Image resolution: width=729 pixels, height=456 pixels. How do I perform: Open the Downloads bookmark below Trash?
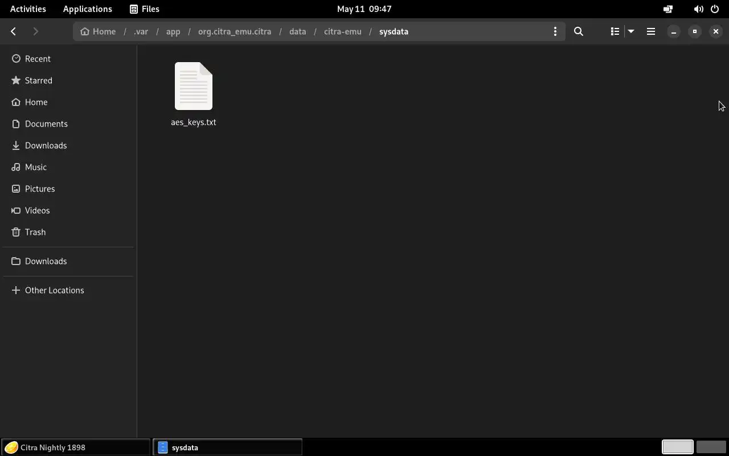click(x=68, y=261)
